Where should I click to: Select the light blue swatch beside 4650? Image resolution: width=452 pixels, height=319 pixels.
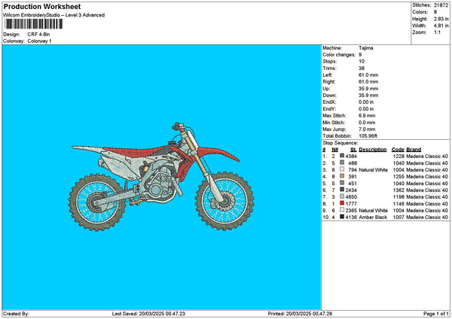point(342,196)
